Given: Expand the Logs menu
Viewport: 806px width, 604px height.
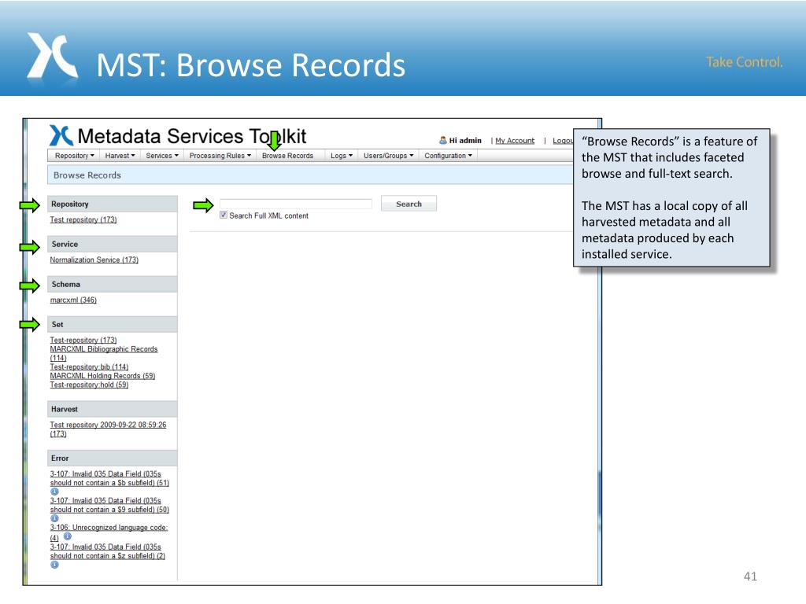Looking at the screenshot, I should 342,156.
